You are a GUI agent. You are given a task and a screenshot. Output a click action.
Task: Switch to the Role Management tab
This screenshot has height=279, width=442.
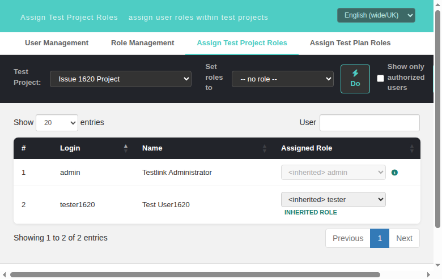point(142,43)
